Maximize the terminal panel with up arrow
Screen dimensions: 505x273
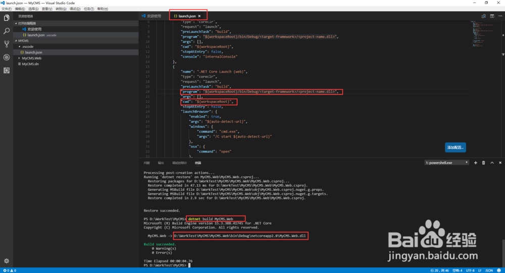[492, 163]
